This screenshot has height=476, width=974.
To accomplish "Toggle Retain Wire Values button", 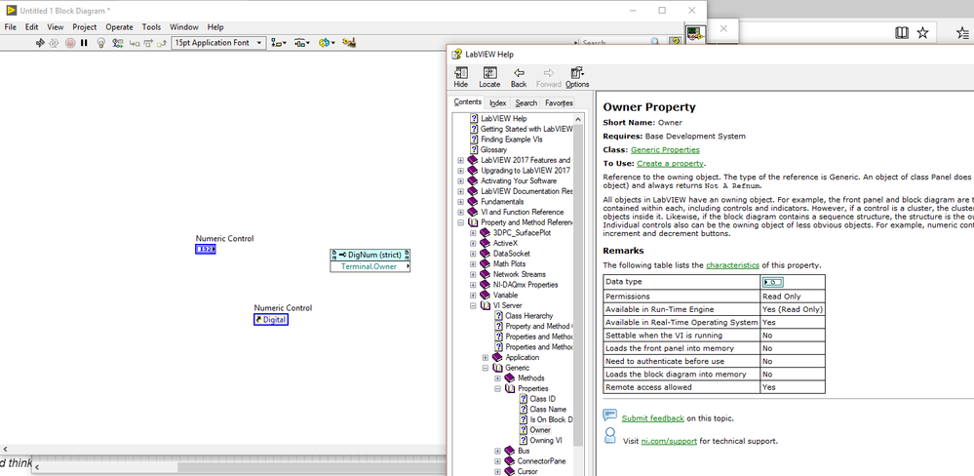I will [117, 43].
